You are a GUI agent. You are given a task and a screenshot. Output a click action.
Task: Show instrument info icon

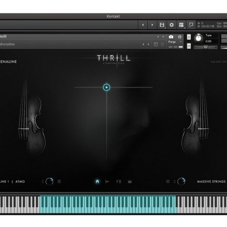(x=180, y=37)
